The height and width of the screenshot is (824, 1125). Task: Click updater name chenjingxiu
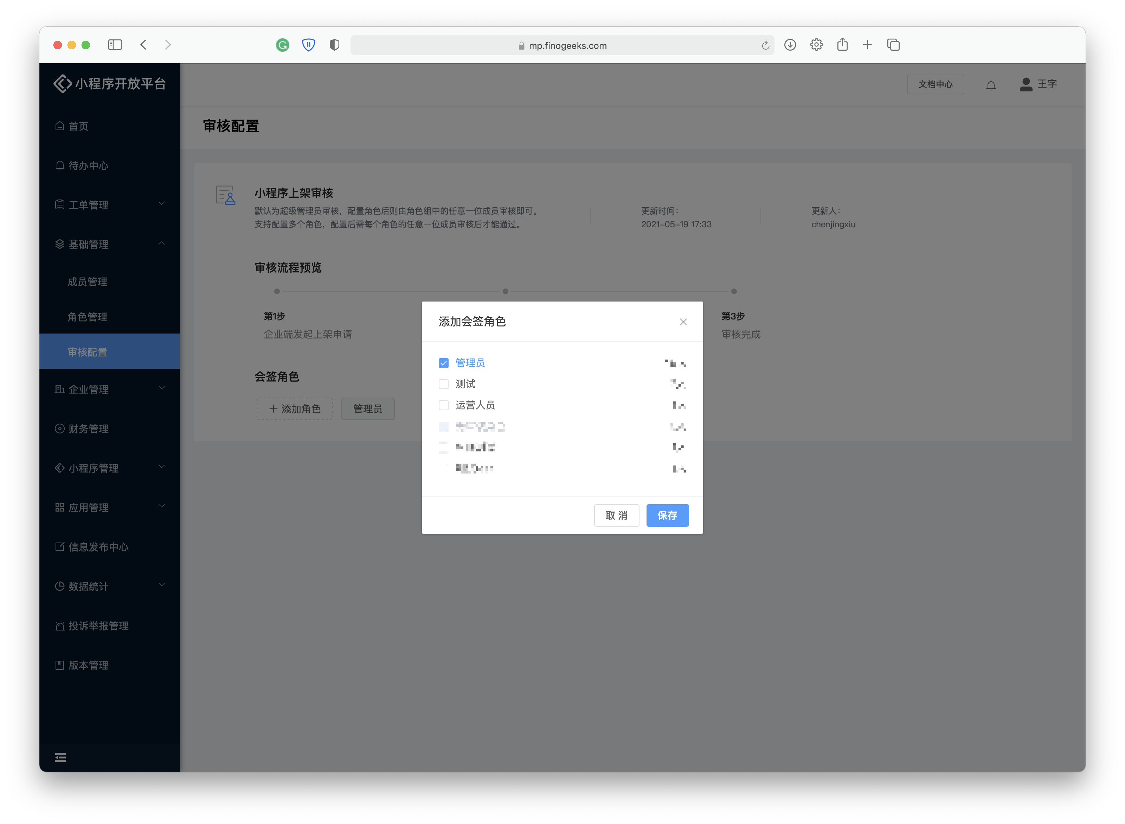click(833, 224)
